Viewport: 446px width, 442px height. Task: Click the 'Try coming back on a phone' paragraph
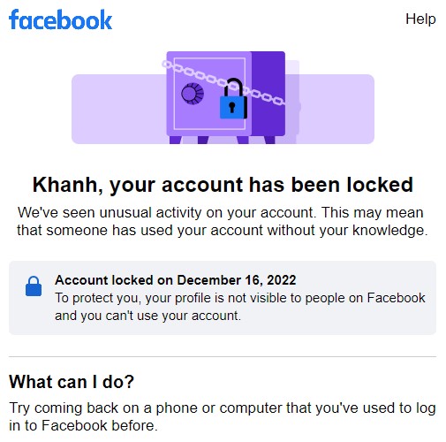223,416
